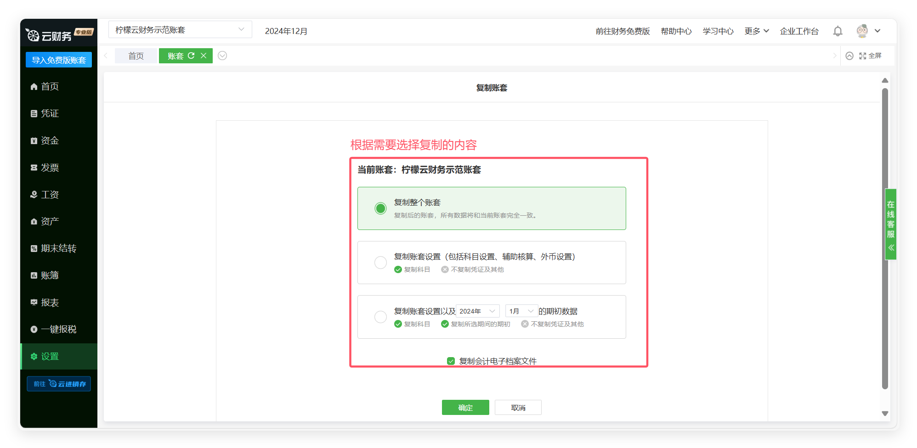Select the 复制账套设置以及期初数据 radio option
Screen dimensions: 917x448
coord(380,317)
